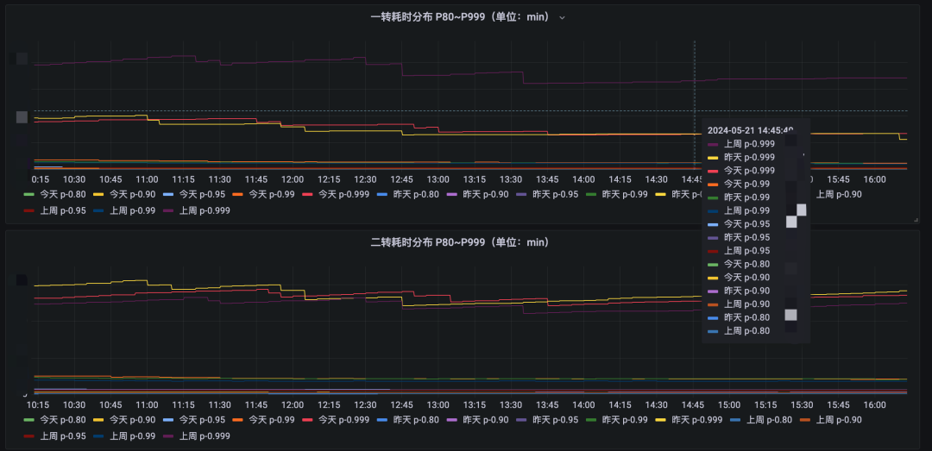The width and height of the screenshot is (932, 451).
Task: Click 14:00 label on 一转 panel time axis
Action: click(583, 179)
